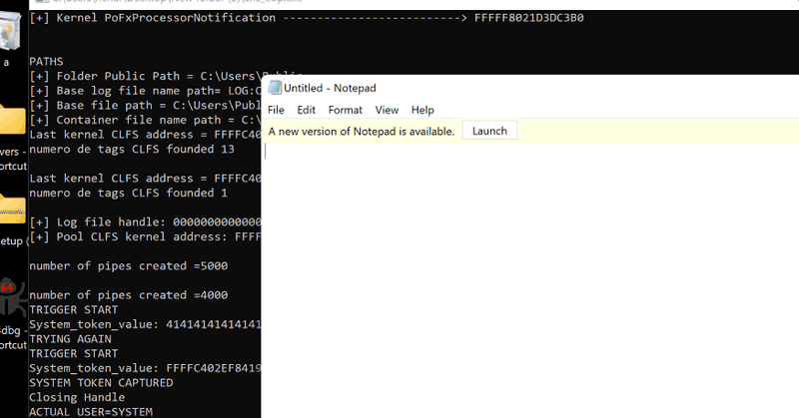Select the x64dbg shortcut bug icon on desktop

pos(12,296)
